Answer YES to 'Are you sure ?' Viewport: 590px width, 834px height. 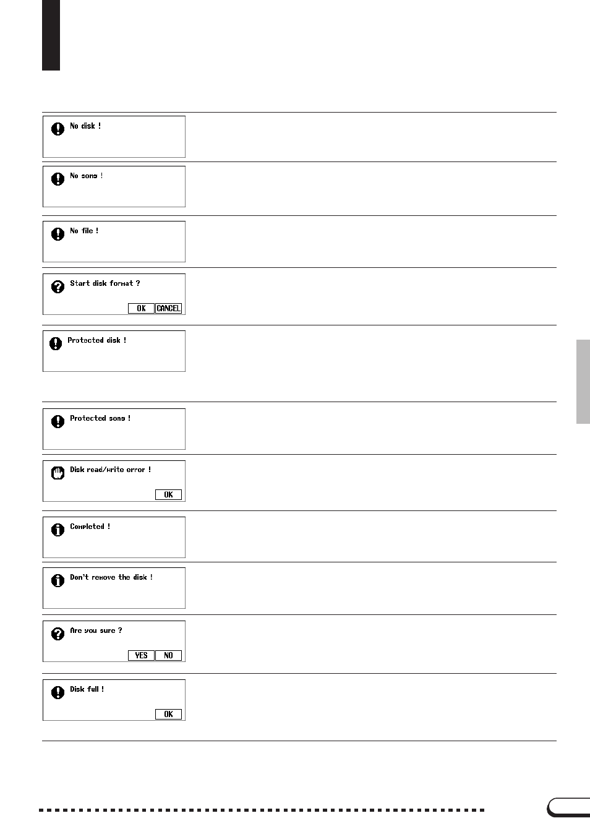[141, 655]
